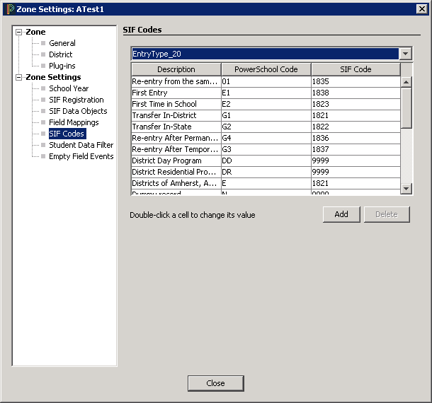Select the SIF Code cell 1838
Image resolution: width=432 pixels, height=403 pixels.
355,93
